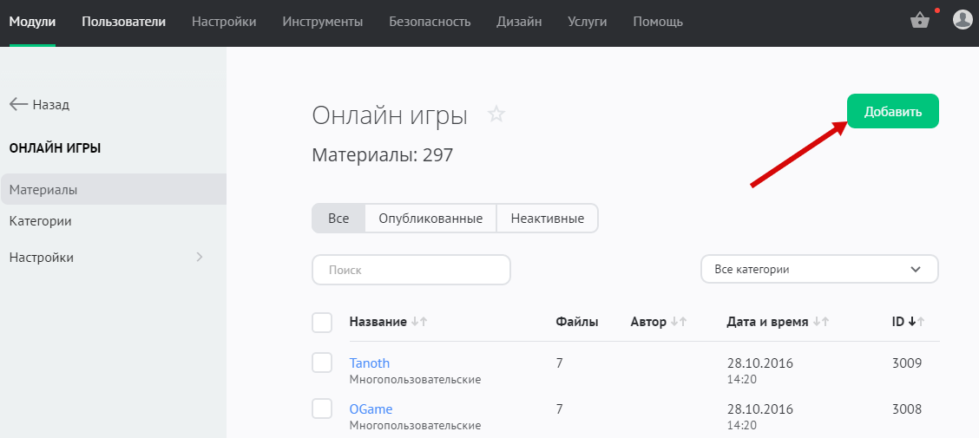Image resolution: width=979 pixels, height=438 pixels.
Task: Open the shopping cart icon
Action: [920, 21]
